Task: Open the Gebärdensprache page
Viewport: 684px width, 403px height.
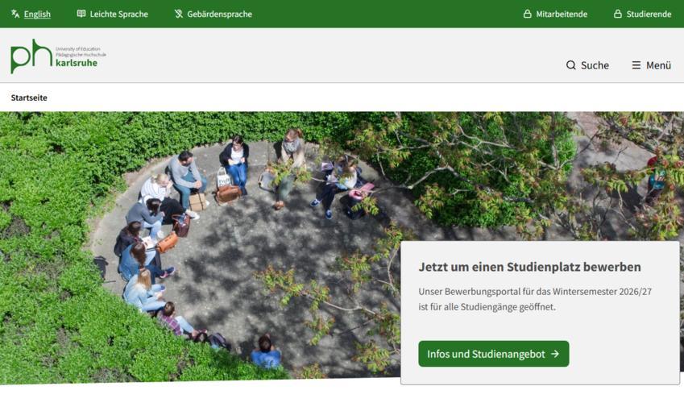Action: pos(219,14)
